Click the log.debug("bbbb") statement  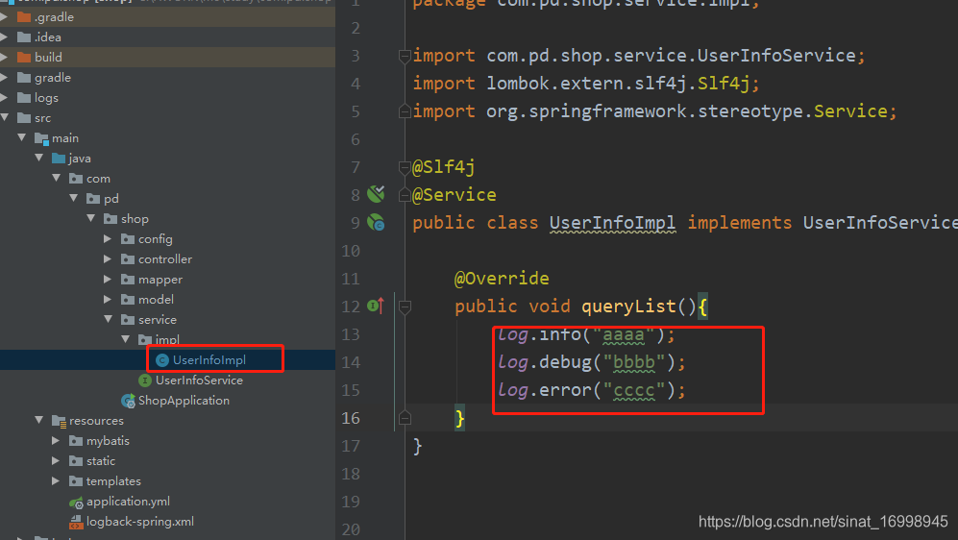click(591, 362)
